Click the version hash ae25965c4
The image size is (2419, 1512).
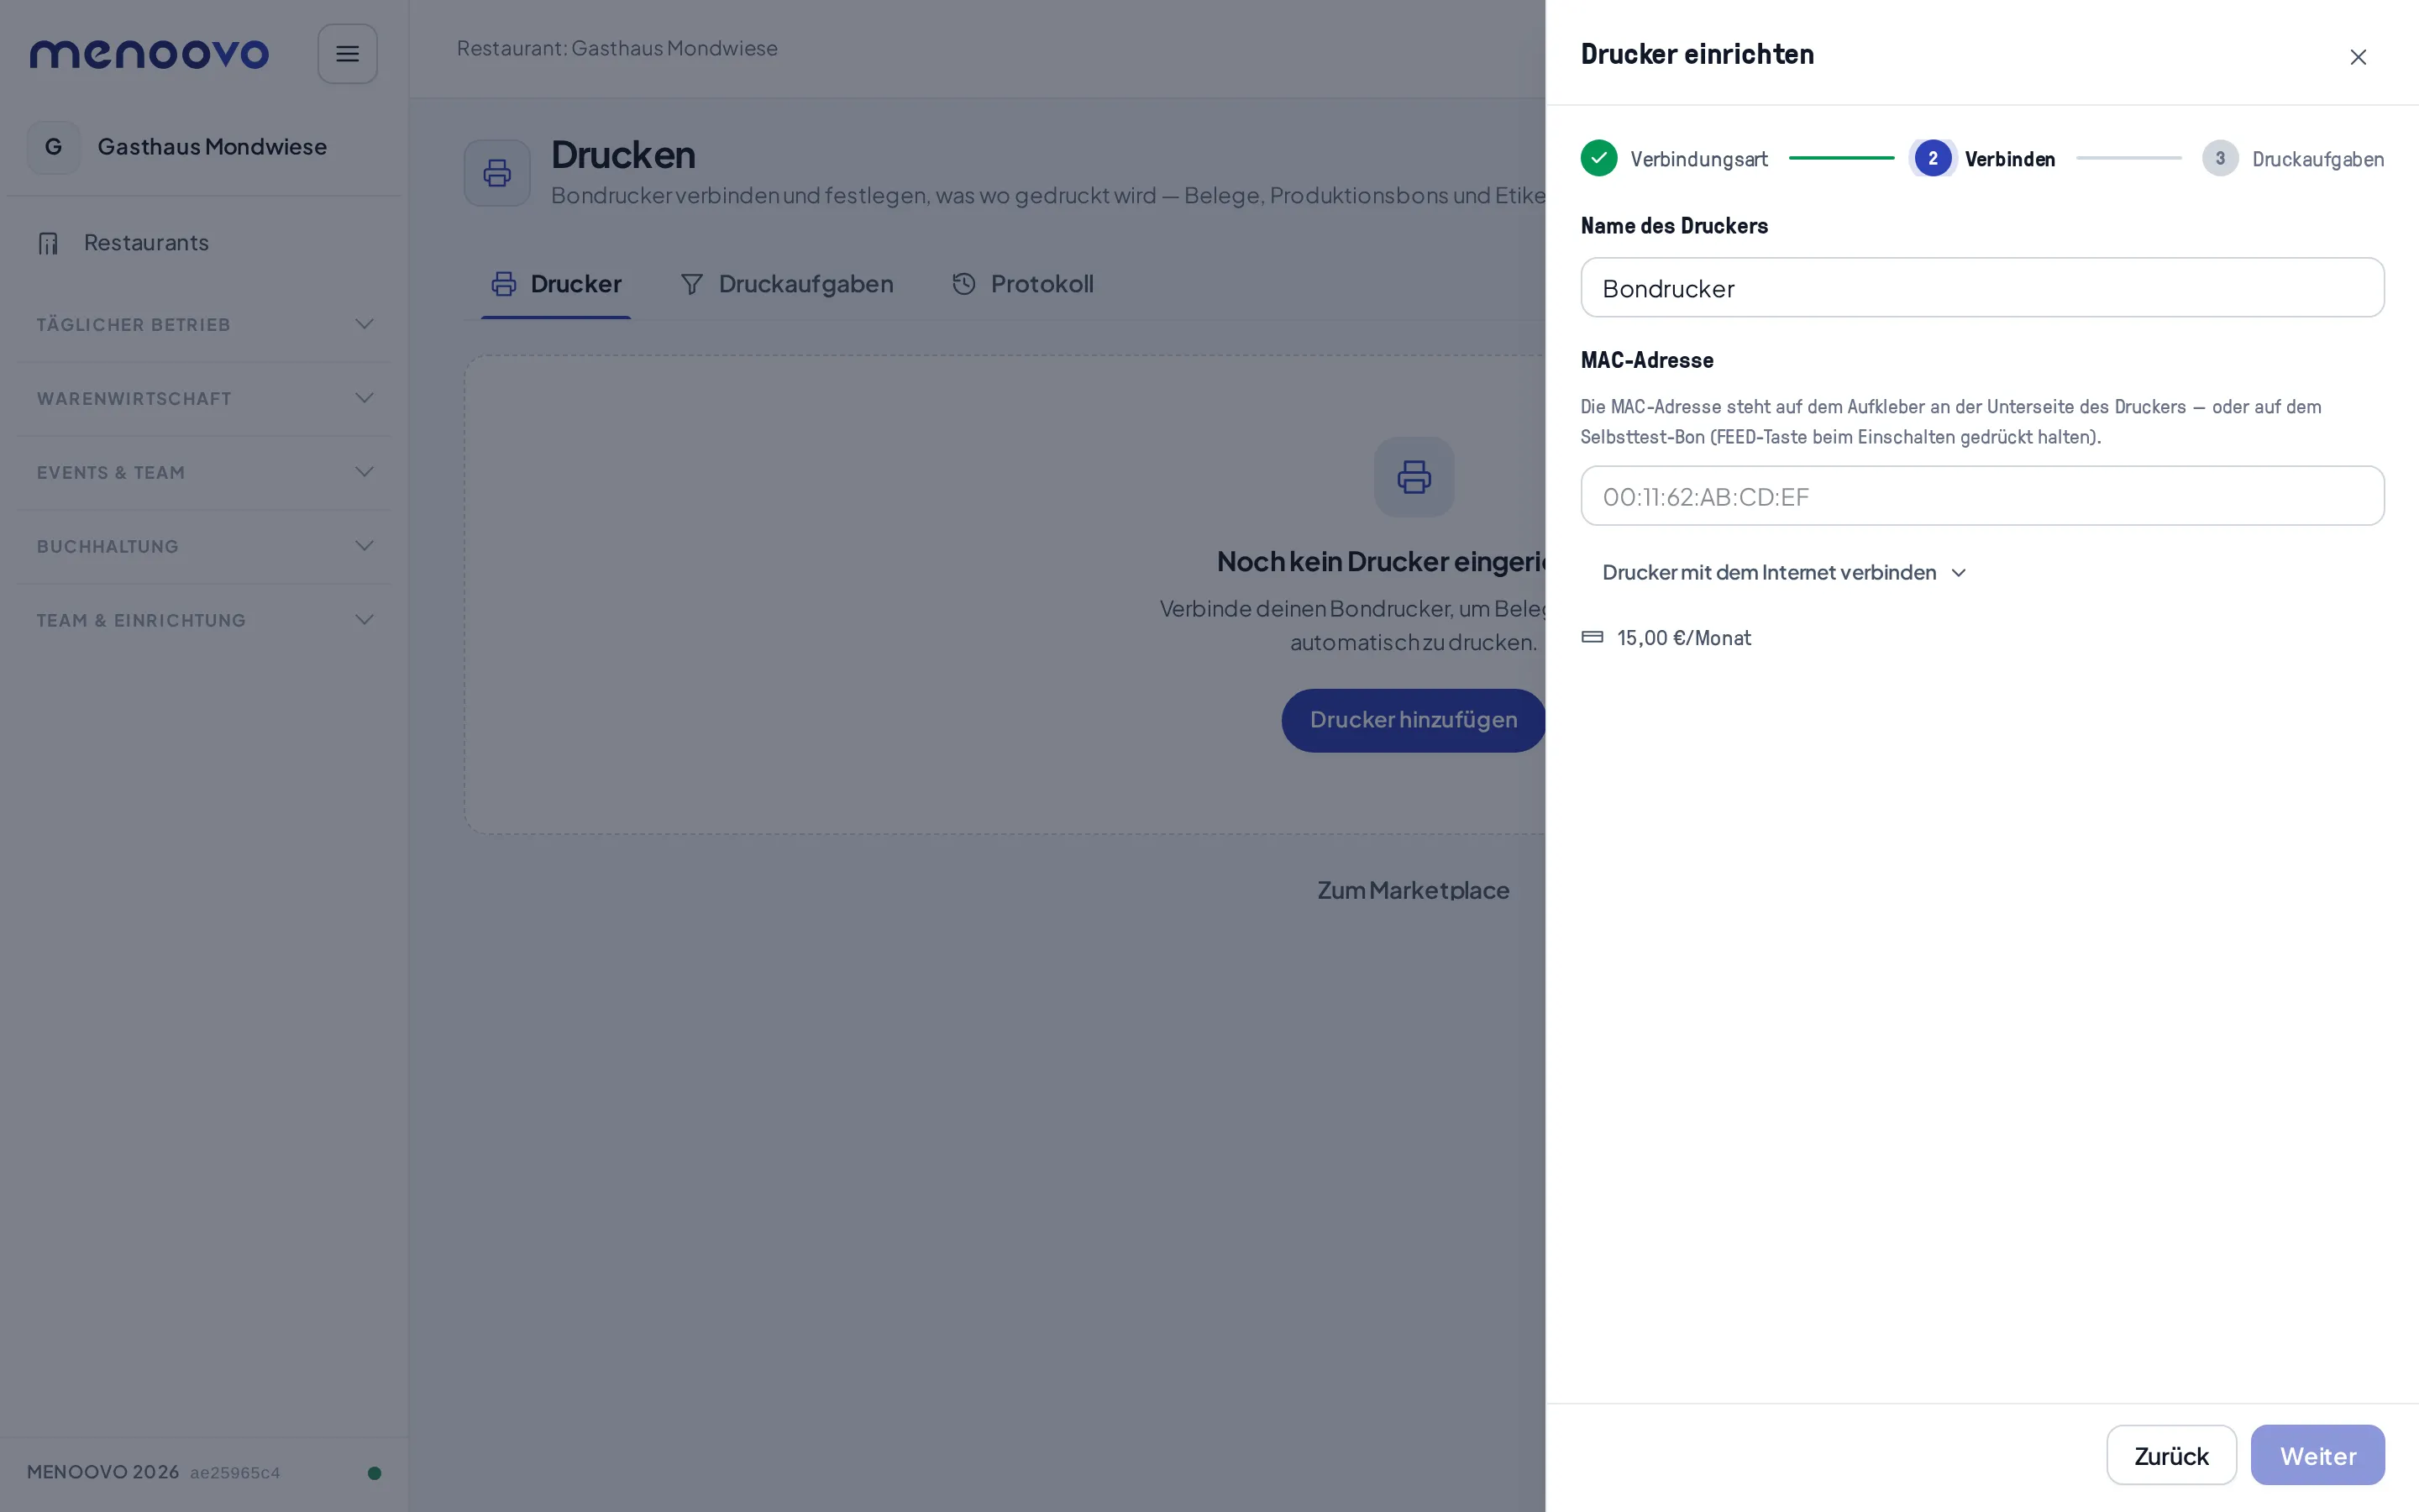tap(235, 1473)
